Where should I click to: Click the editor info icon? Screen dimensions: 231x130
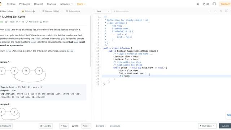tap(210, 11)
